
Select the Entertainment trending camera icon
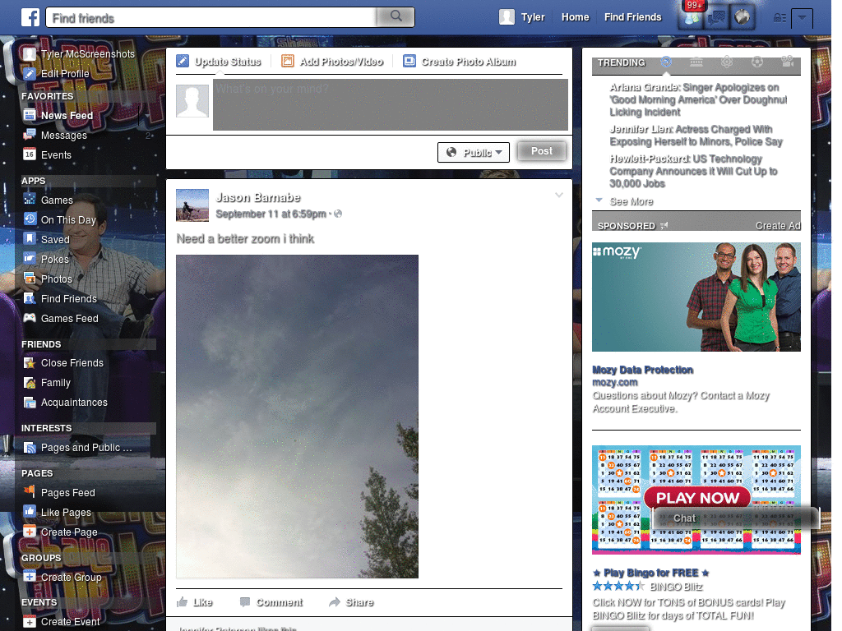pyautogui.click(x=787, y=62)
